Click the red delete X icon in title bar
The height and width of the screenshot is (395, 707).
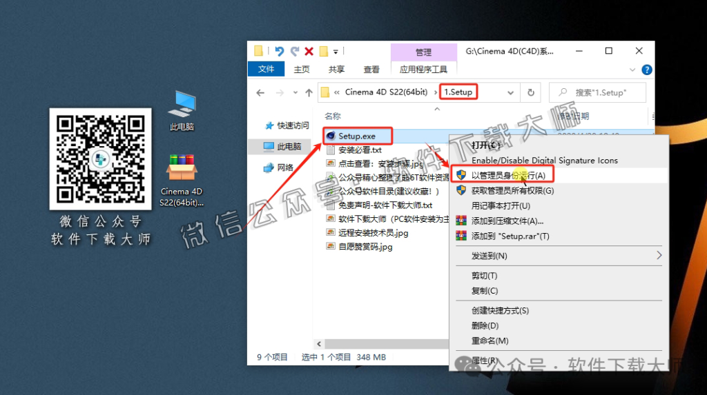click(x=309, y=51)
